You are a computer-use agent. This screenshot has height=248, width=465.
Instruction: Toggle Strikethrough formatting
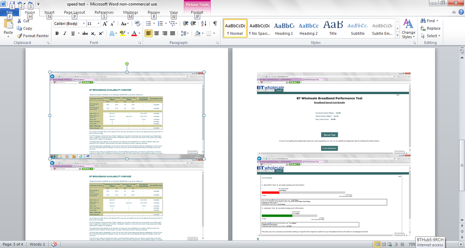(x=85, y=34)
